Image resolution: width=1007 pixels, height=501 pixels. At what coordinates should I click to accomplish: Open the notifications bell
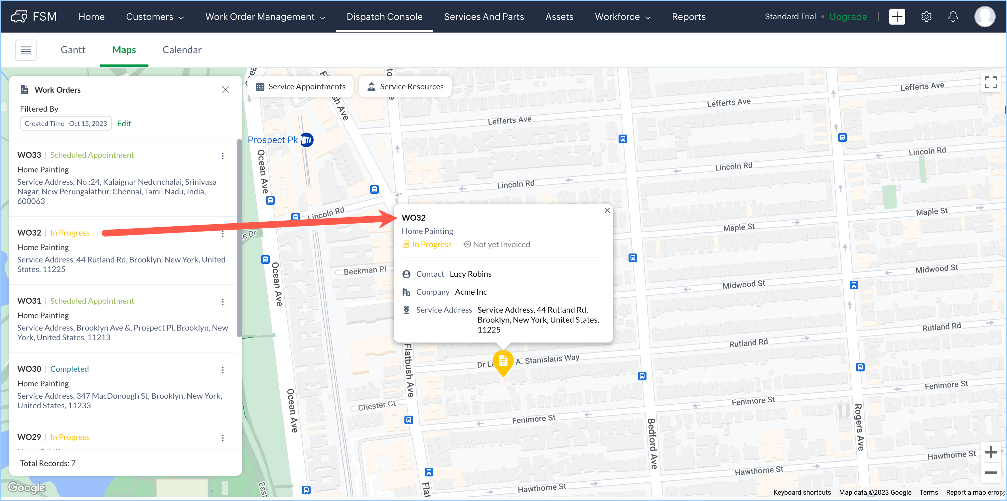pyautogui.click(x=953, y=17)
